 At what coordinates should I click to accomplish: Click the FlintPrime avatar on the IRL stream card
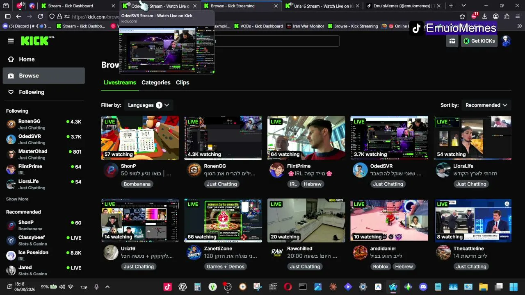tap(277, 170)
